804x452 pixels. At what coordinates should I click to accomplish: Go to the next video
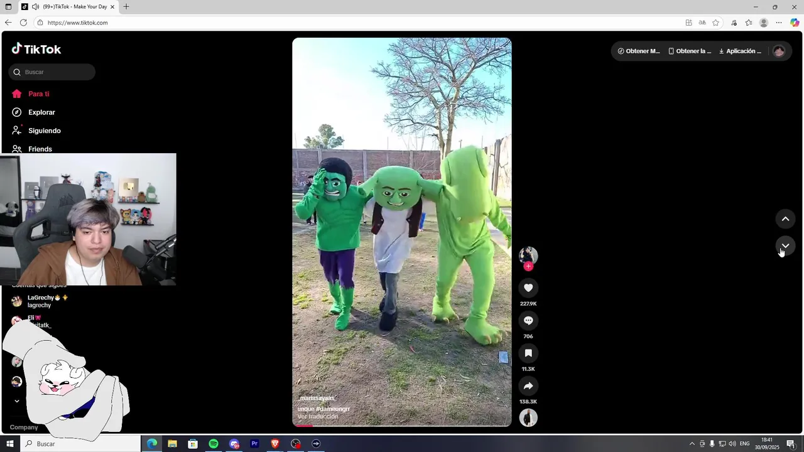click(785, 245)
